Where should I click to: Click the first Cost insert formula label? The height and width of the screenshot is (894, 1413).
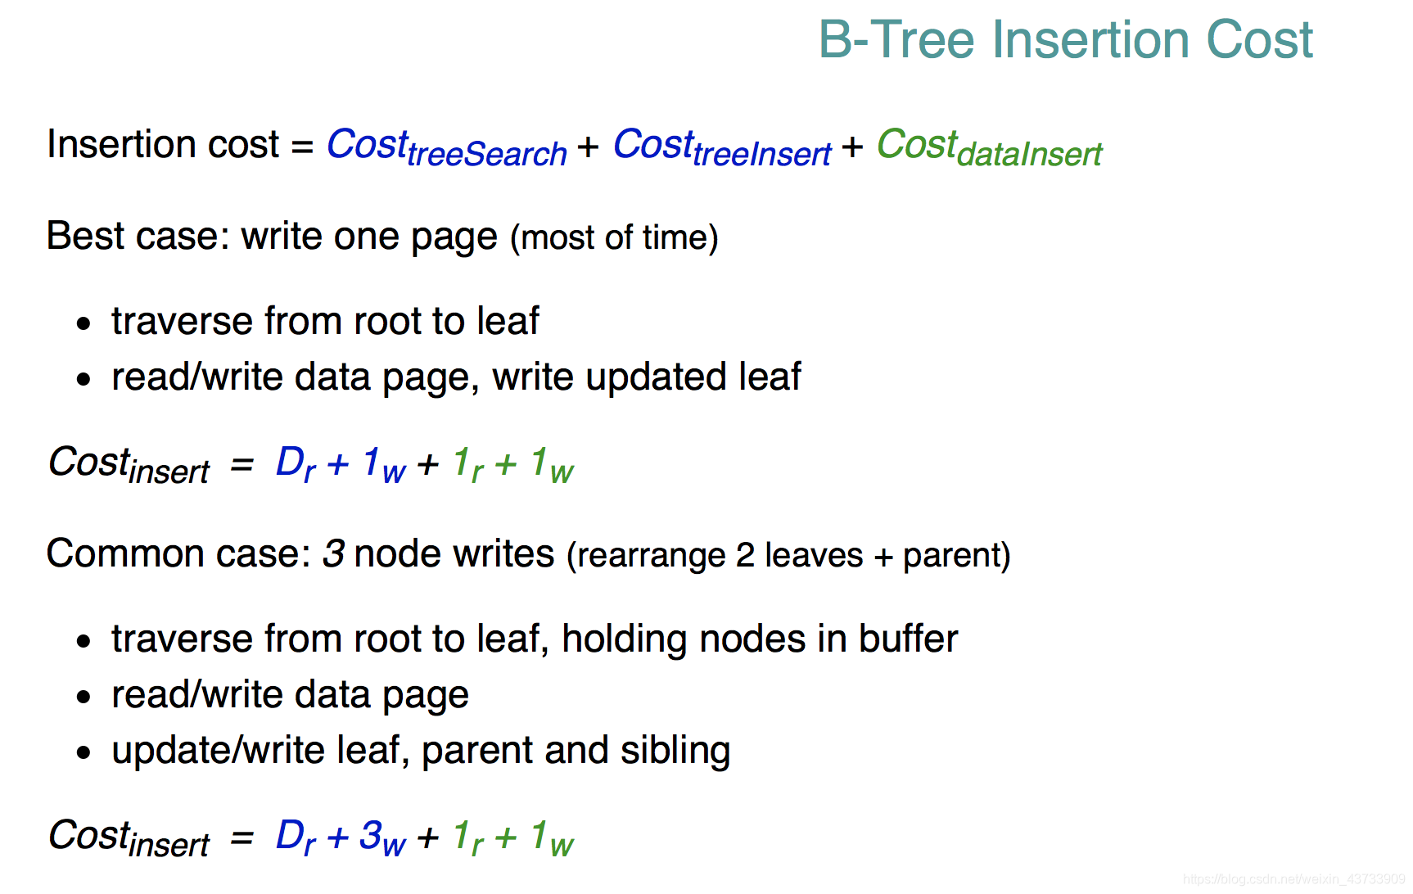(x=129, y=465)
